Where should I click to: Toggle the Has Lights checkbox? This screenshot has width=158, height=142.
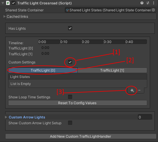70,28
